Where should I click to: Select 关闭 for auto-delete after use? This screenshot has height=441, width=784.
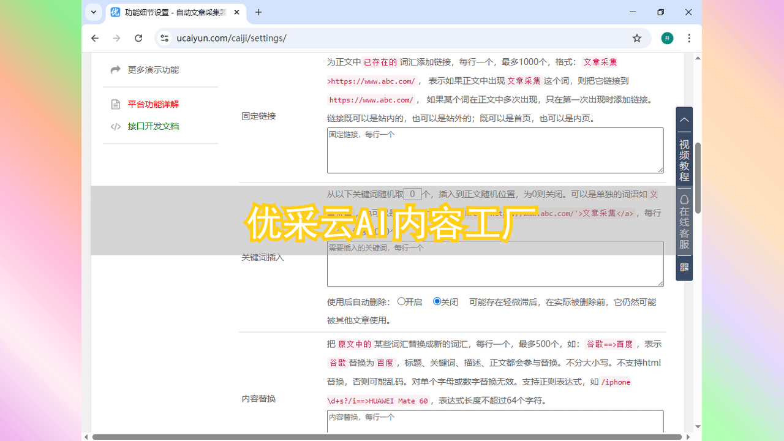437,301
